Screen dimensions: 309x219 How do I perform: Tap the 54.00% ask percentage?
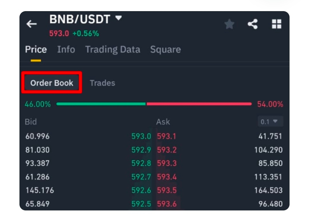point(270,104)
